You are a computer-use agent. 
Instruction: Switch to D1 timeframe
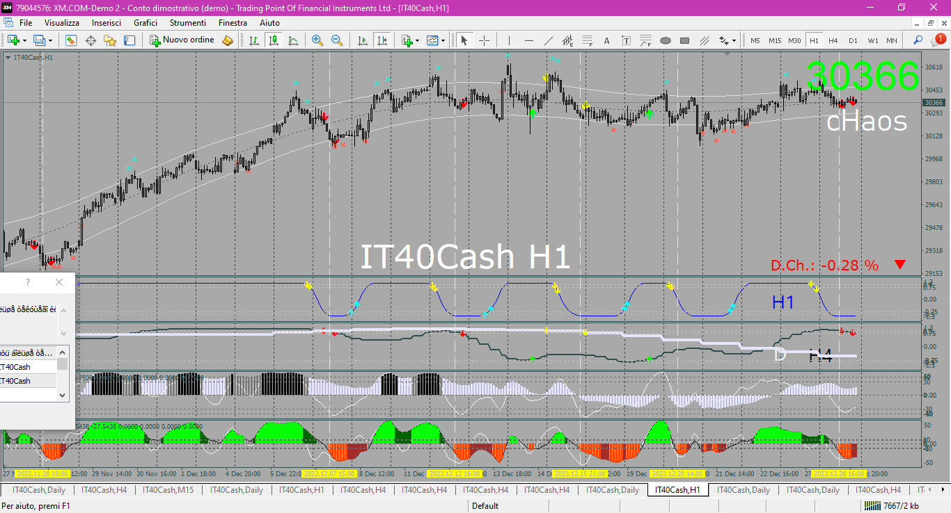[853, 40]
